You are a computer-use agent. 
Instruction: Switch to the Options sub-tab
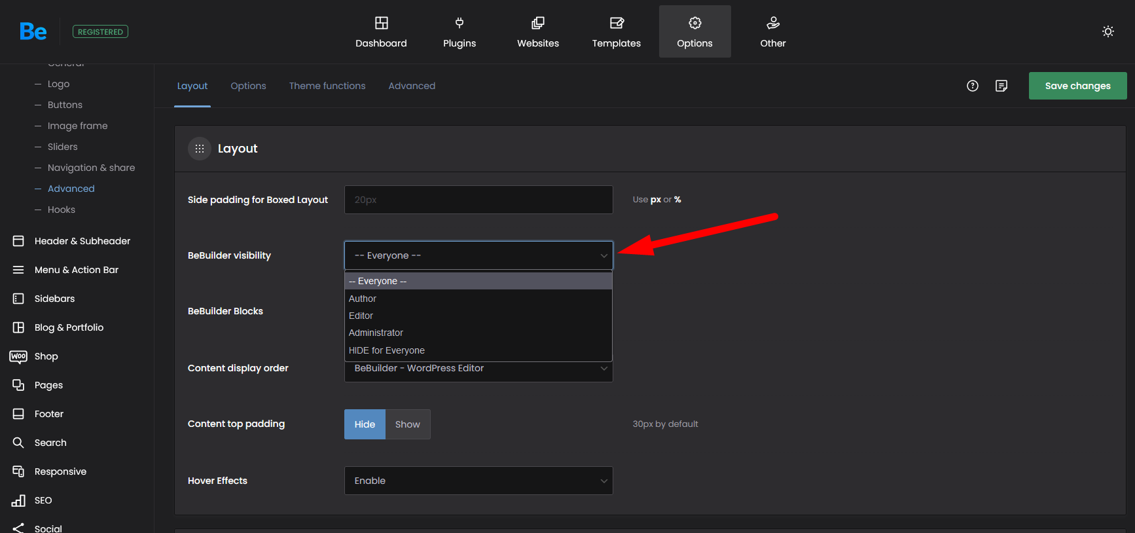click(248, 86)
